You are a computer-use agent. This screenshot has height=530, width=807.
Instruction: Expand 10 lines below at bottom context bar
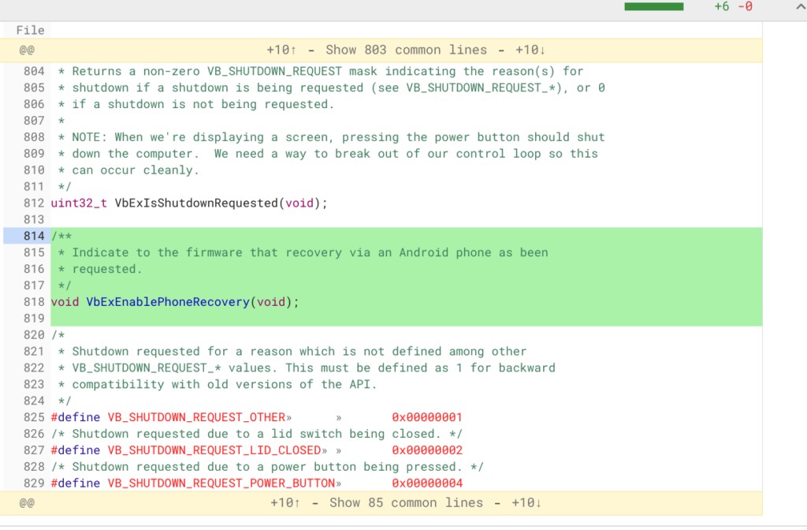[527, 502]
